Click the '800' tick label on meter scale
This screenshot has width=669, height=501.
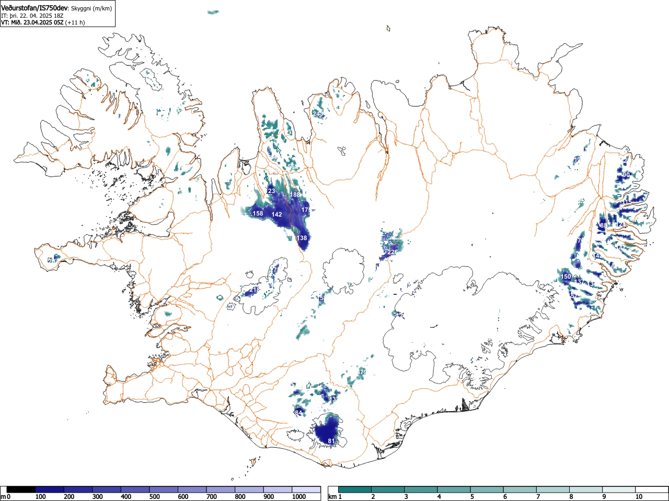click(240, 497)
